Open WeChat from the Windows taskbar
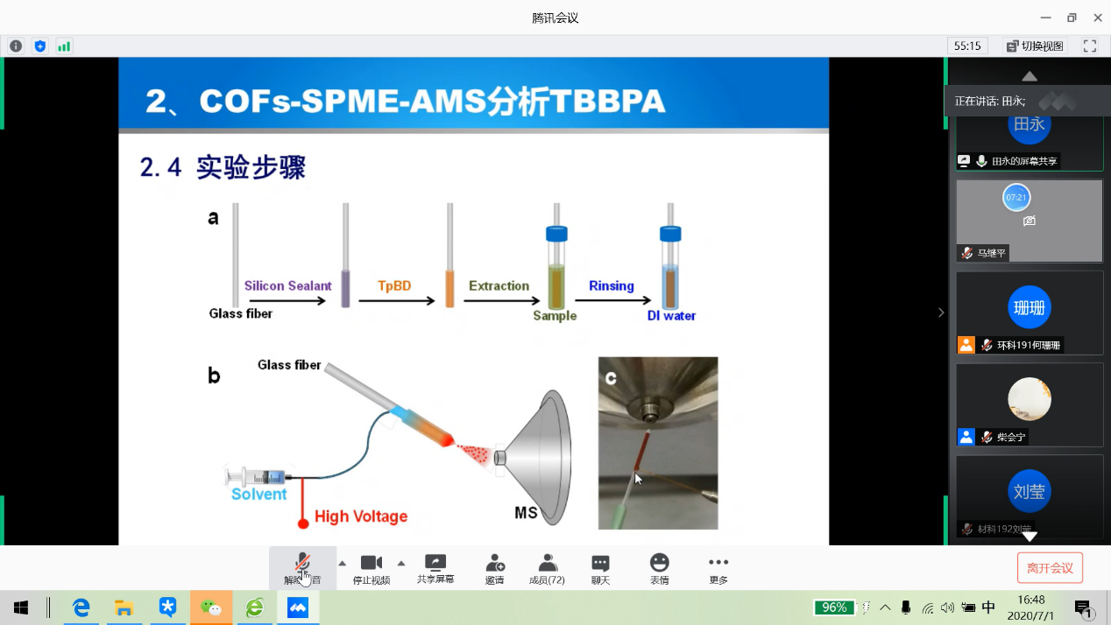 point(211,607)
